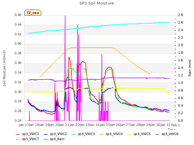Click the red sp3_VWC1 legend swatch

point(18,134)
